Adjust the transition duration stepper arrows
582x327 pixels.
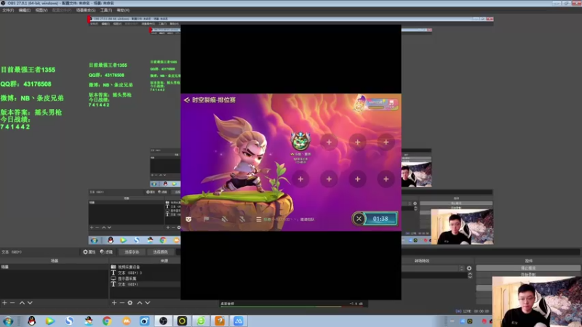pyautogui.click(x=470, y=275)
